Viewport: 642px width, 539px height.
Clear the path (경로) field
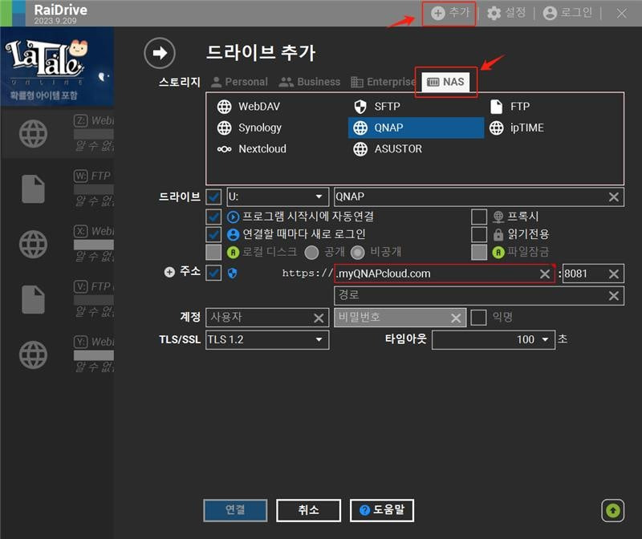click(x=613, y=295)
